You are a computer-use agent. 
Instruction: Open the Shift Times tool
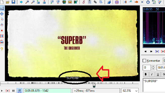(x=125, y=2)
